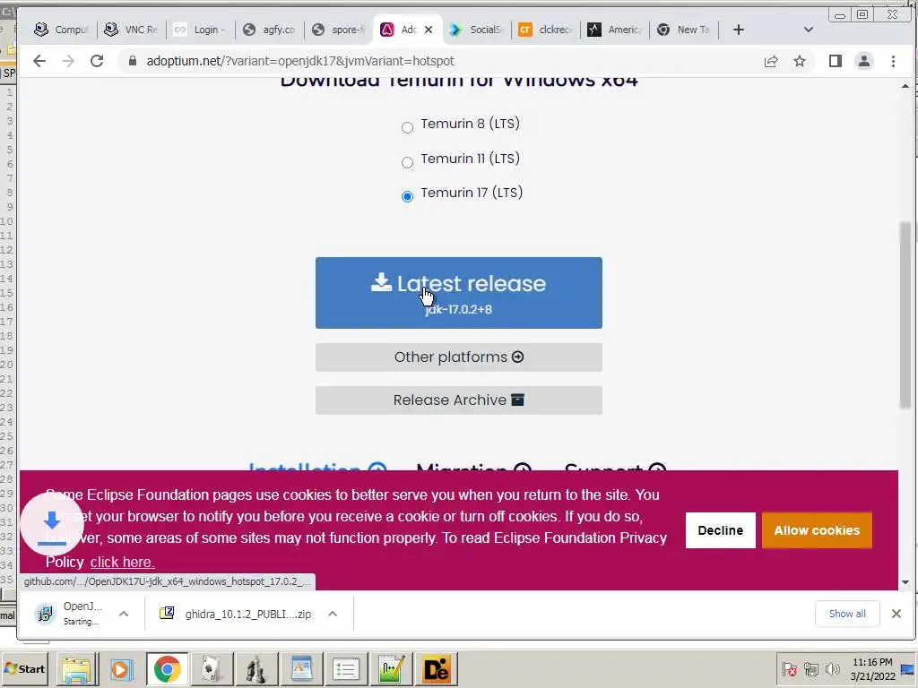Decline cookies
The image size is (918, 688).
(x=720, y=530)
